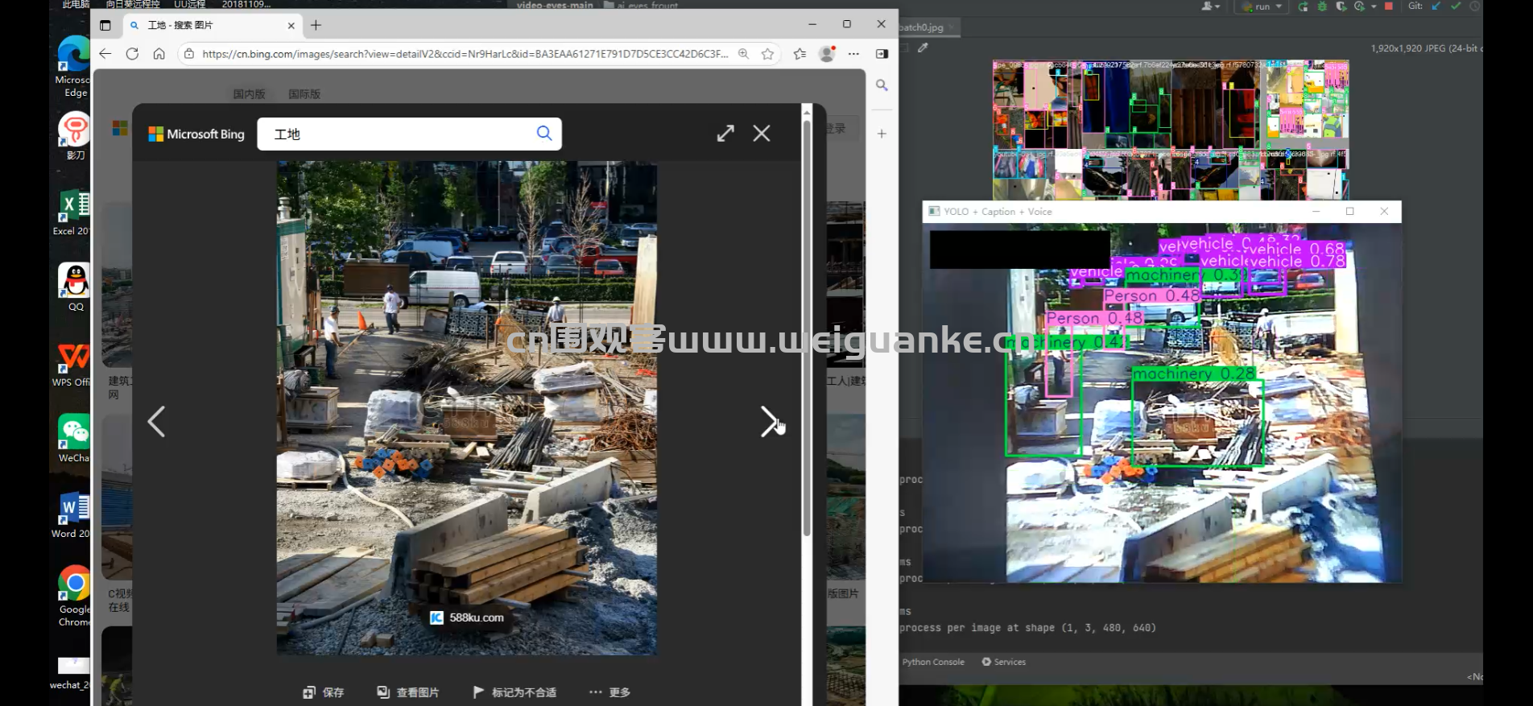Screen dimensions: 1533x706
Task: Click the green Debug bug icon
Action: 1322,6
